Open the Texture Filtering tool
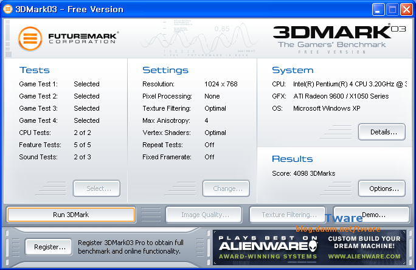The image size is (416, 270). (288, 215)
